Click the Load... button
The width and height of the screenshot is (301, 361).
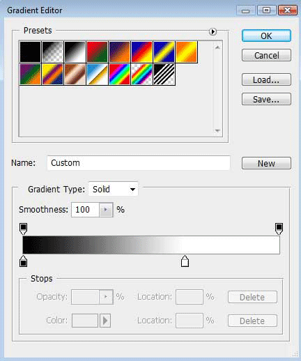click(266, 79)
